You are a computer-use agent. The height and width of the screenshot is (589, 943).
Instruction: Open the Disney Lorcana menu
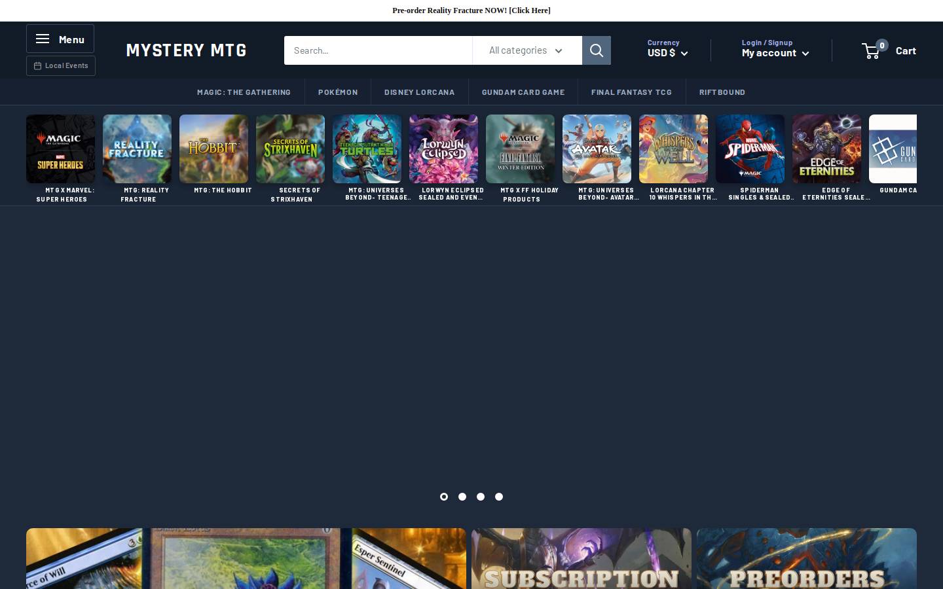419,92
